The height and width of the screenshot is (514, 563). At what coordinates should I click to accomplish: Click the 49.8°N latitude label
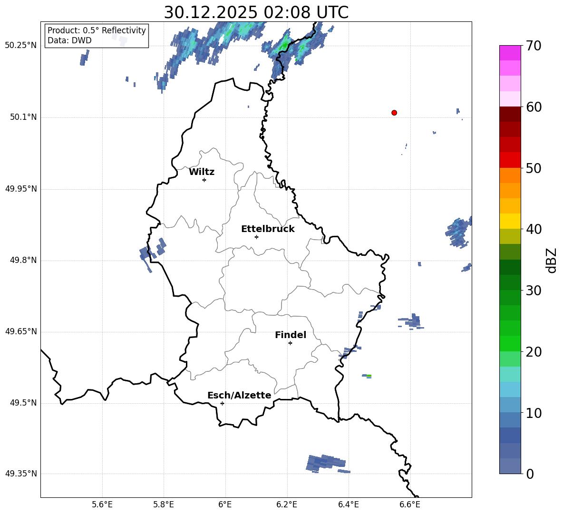(23, 260)
